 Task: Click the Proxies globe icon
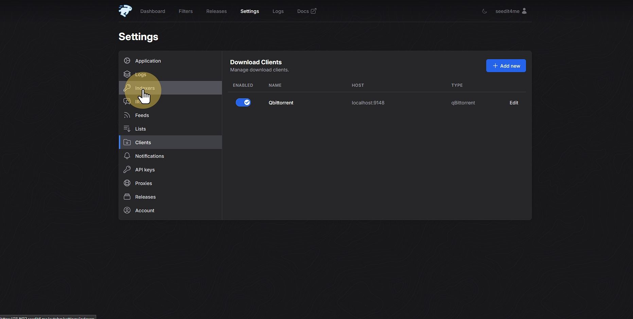(127, 183)
